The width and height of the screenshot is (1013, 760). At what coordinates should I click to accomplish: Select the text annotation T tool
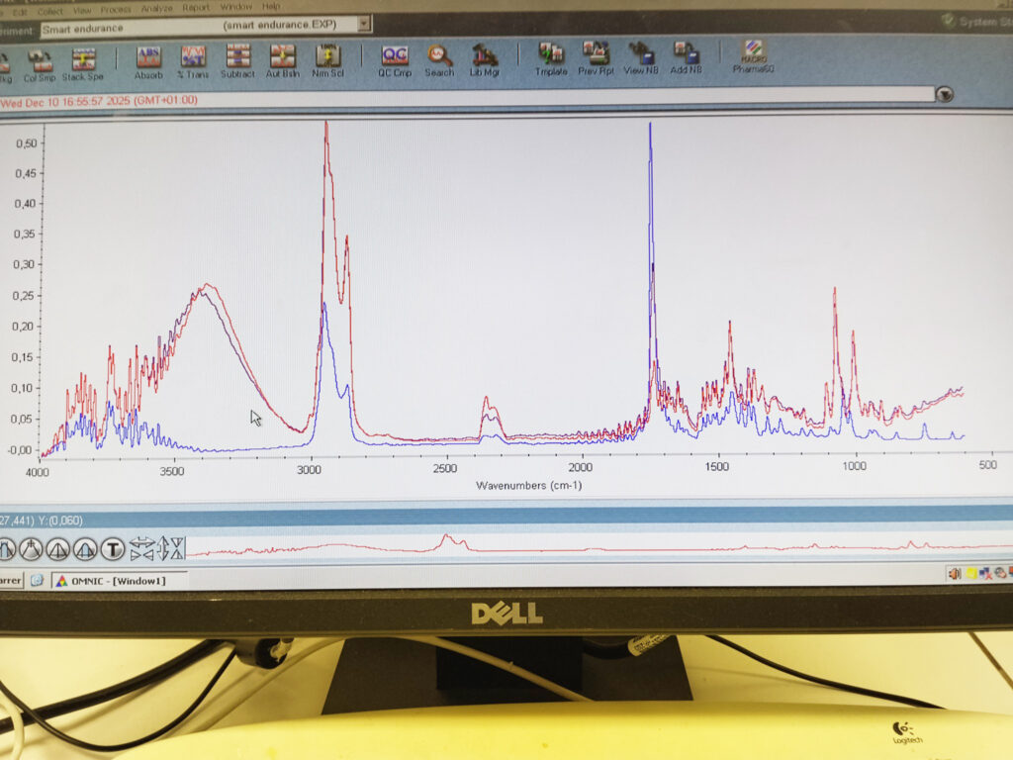pos(114,548)
